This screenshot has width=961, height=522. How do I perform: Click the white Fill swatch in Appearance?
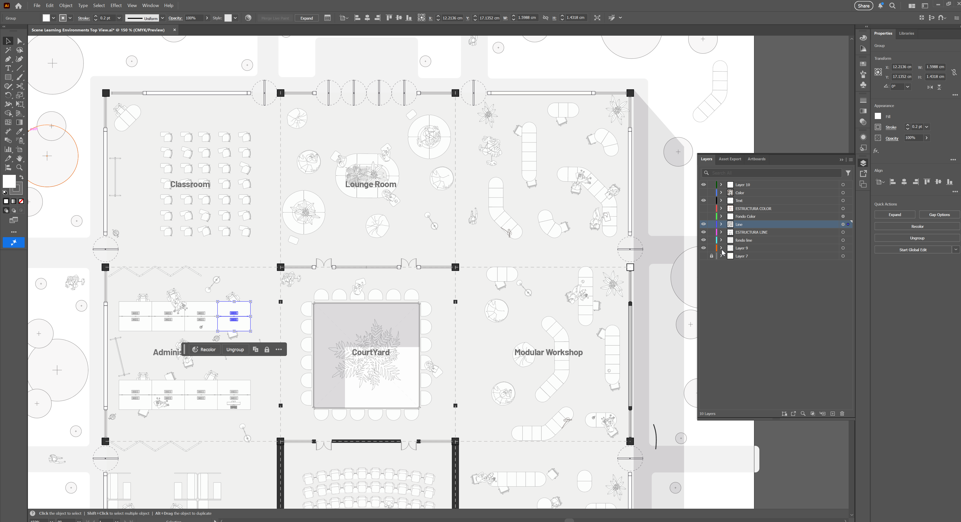(878, 116)
